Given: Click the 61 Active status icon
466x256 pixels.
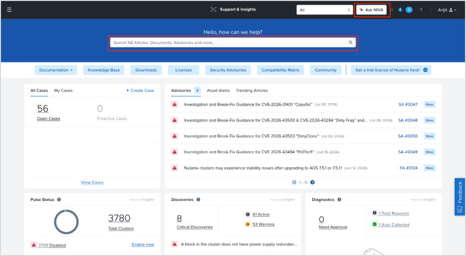Looking at the screenshot, I should (247, 214).
